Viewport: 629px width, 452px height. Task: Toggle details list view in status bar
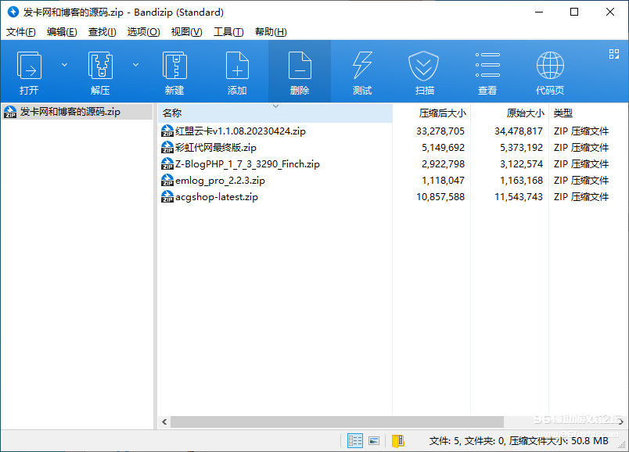(354, 441)
